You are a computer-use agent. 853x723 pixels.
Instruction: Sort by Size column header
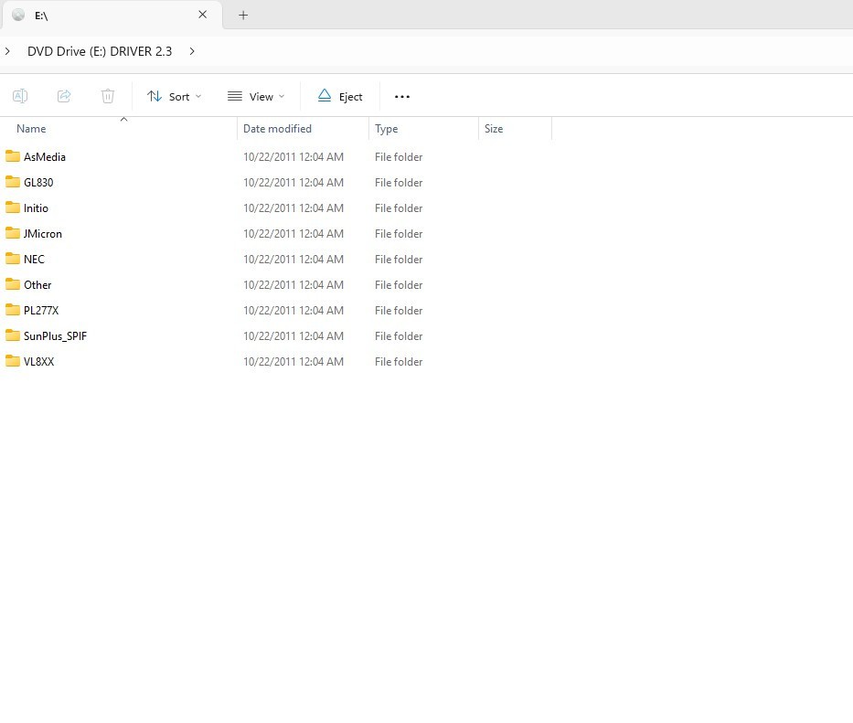(x=494, y=129)
